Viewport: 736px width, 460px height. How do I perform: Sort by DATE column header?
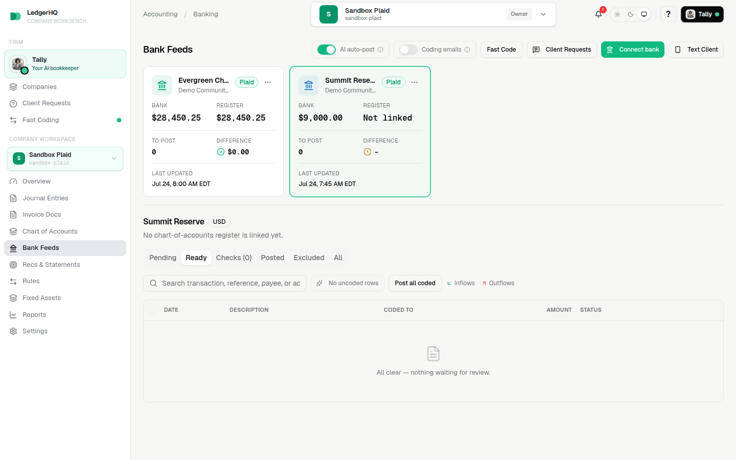click(x=171, y=310)
